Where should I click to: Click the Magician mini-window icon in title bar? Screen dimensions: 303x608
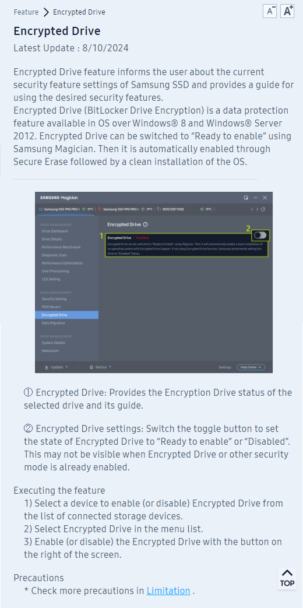(246, 198)
